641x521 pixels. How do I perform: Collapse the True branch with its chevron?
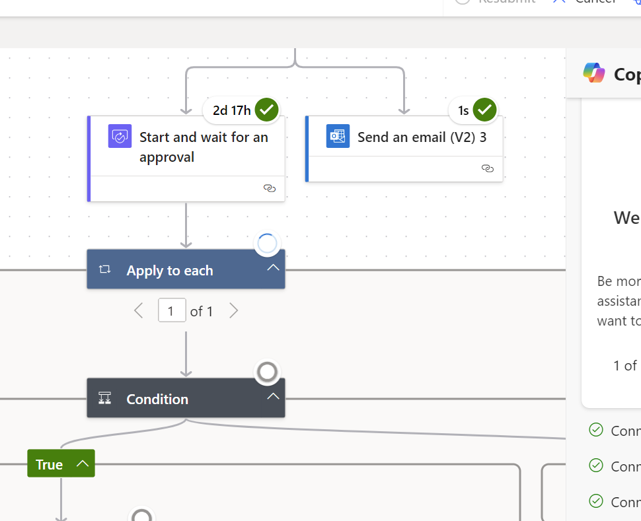83,463
